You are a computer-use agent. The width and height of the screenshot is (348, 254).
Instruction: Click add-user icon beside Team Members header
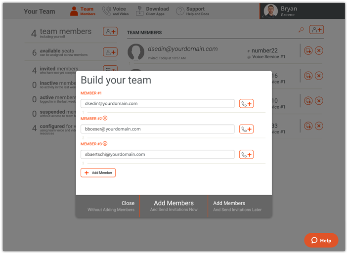pyautogui.click(x=316, y=30)
